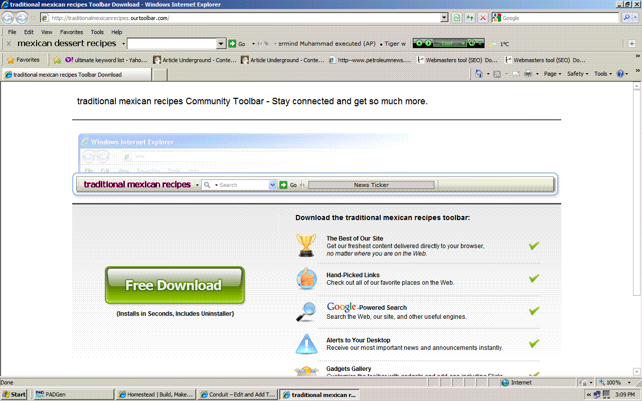The width and height of the screenshot is (642, 401).
Task: Click the radio player speaker volume icon
Action: [x=472, y=43]
